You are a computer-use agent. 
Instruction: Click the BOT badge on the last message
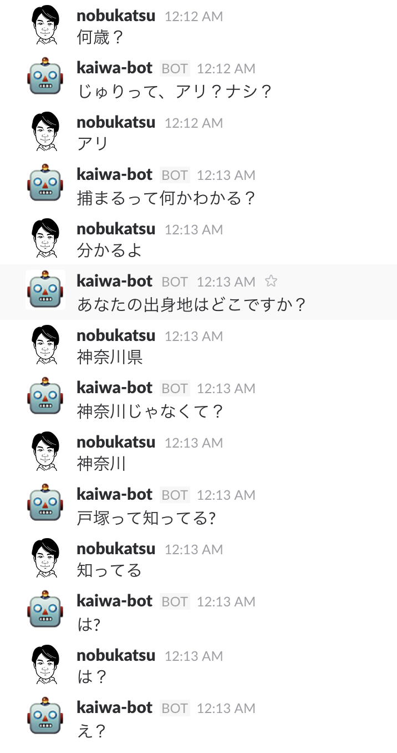pyautogui.click(x=175, y=708)
